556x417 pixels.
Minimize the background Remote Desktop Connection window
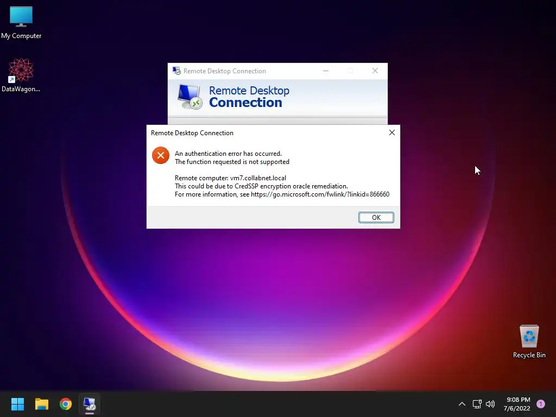pos(326,71)
